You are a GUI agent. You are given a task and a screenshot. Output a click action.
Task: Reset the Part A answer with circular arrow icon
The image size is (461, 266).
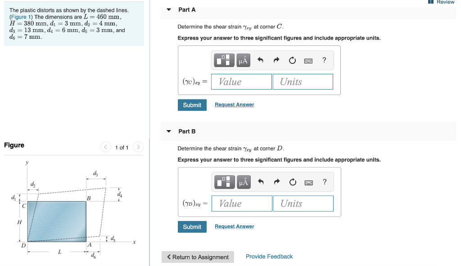click(293, 60)
